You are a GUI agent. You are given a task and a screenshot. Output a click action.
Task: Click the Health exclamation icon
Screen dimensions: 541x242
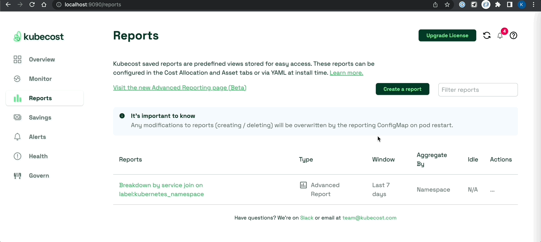(17, 156)
